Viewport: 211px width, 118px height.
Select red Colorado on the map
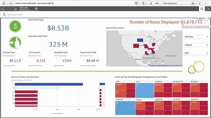(136, 46)
